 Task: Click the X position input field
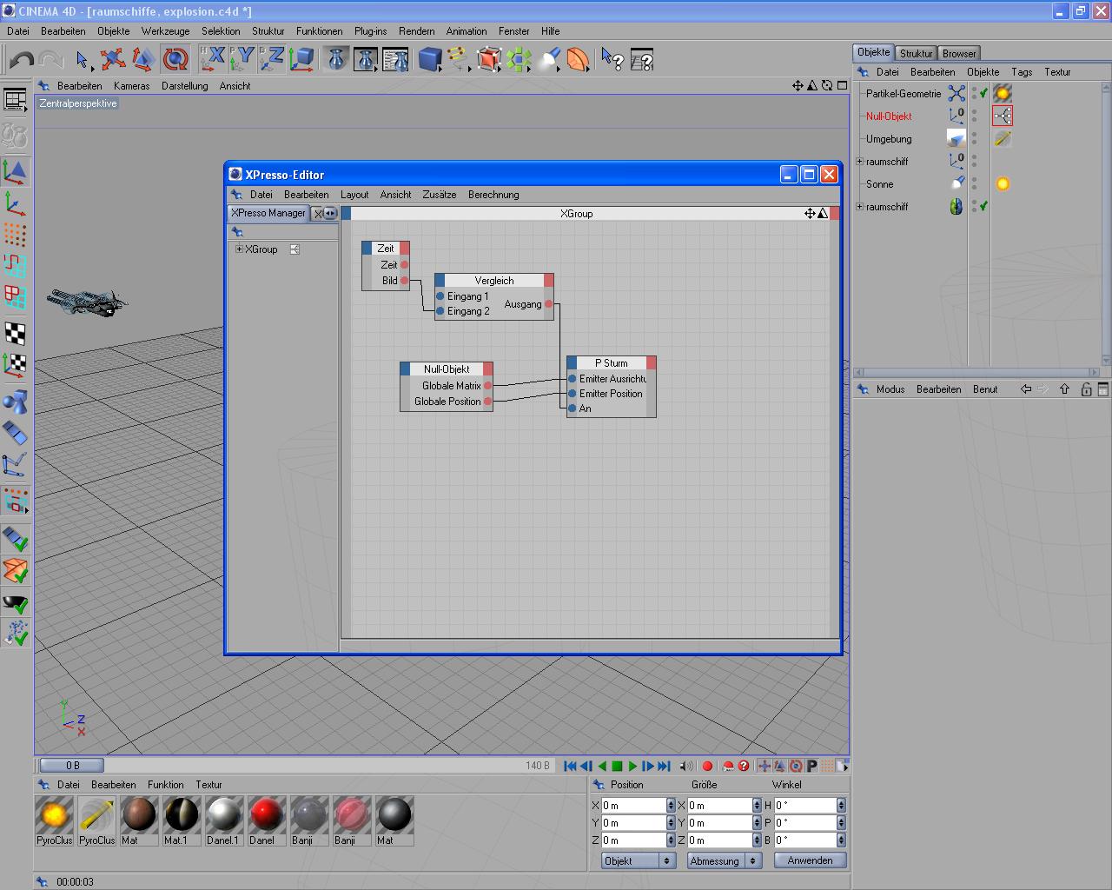tap(633, 806)
